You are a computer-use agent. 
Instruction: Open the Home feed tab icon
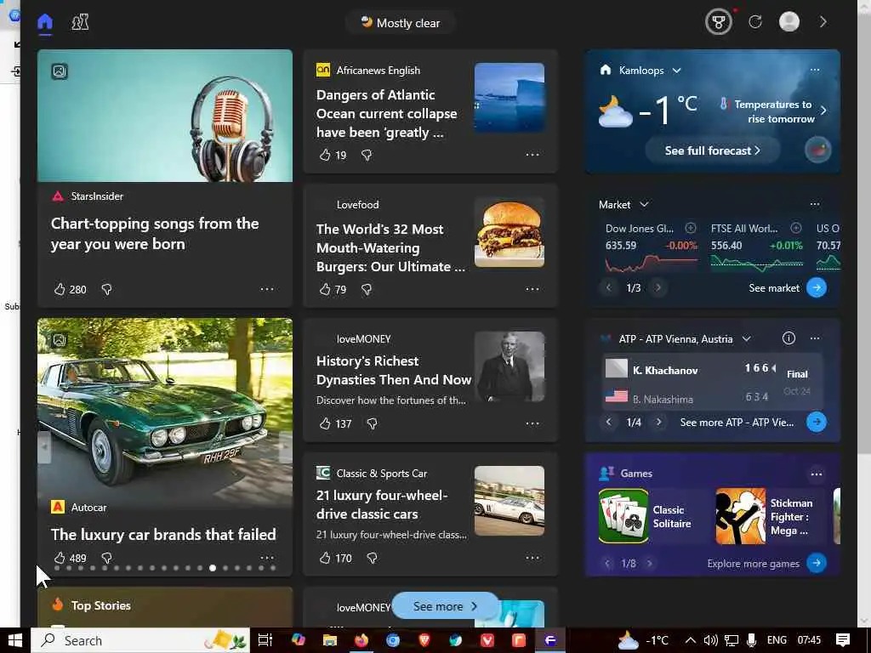(x=45, y=22)
